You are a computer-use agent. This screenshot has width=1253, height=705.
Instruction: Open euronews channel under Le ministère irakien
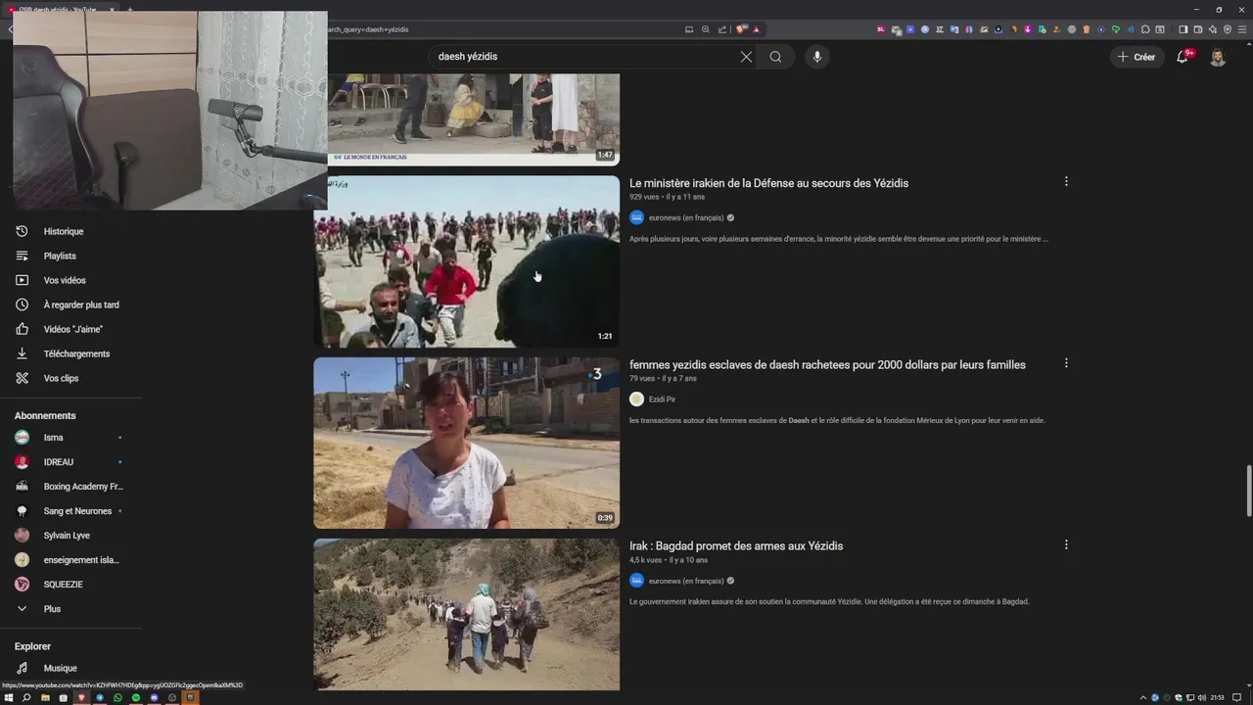(x=686, y=217)
